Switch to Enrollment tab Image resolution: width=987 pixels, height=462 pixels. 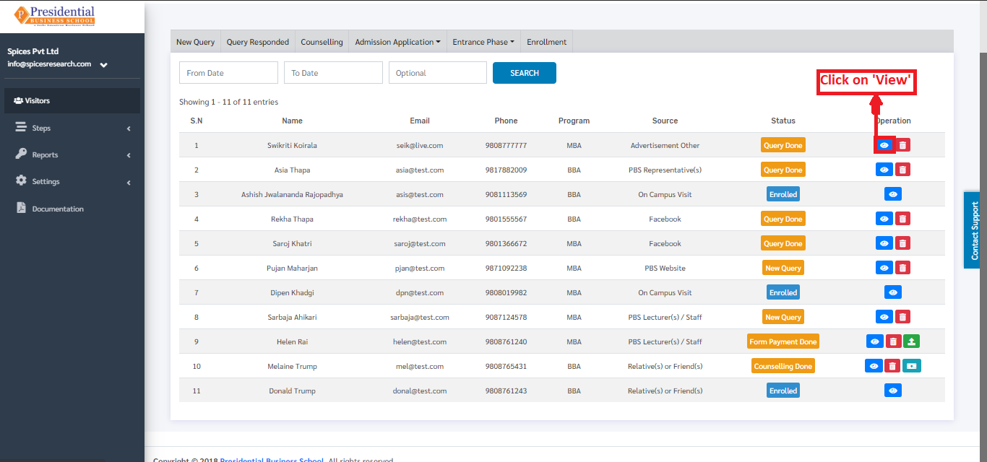point(546,42)
